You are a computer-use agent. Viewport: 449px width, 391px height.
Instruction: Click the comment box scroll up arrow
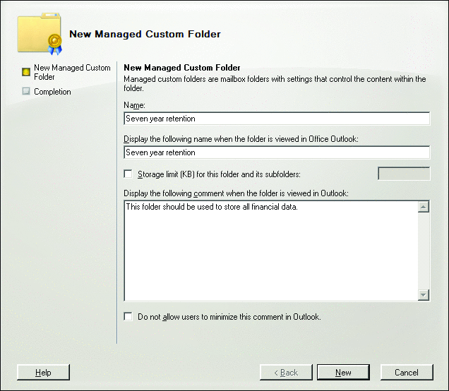point(424,207)
